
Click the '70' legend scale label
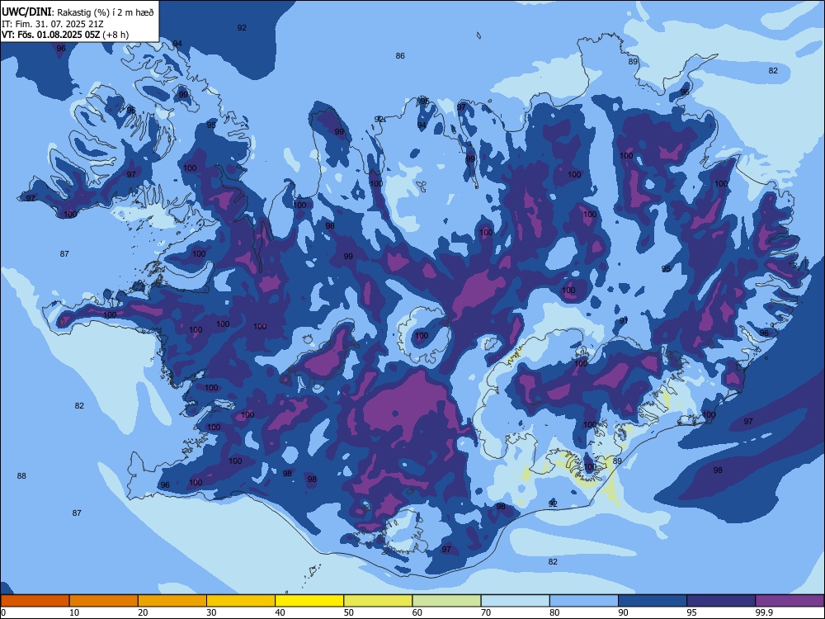(486, 612)
